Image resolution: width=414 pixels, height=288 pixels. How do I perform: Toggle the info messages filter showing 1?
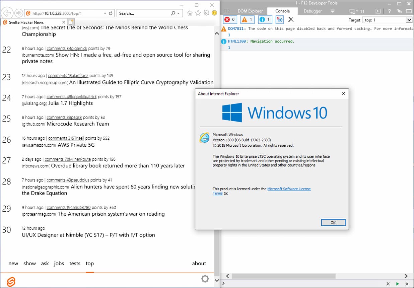click(265, 20)
